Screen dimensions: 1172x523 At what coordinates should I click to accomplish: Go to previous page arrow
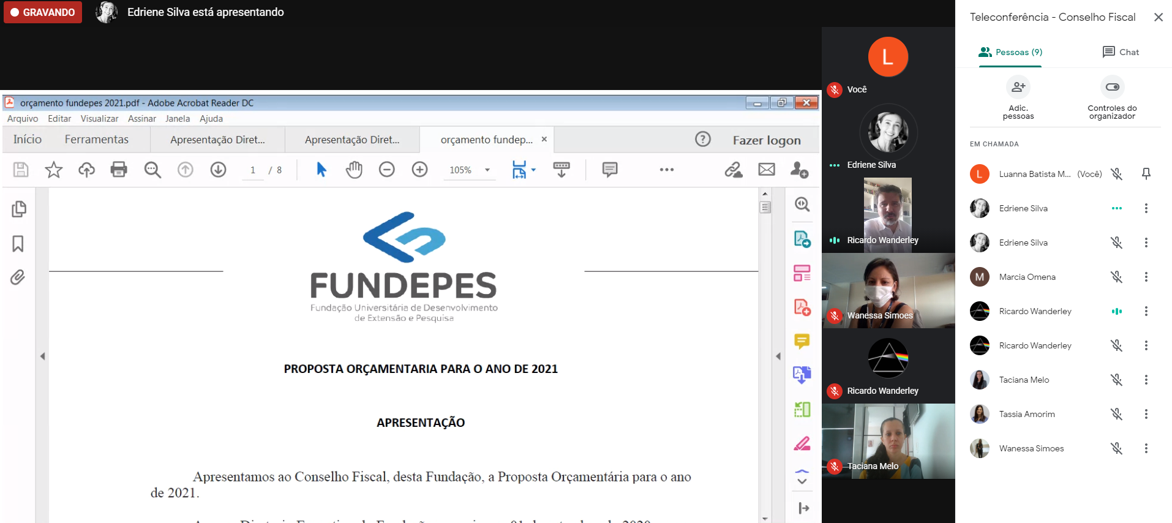[186, 170]
